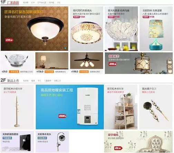Image resolution: width=174 pixels, height=153 pixels.
Task: Open the magnifier letter opener product
Action: [x=156, y=107]
